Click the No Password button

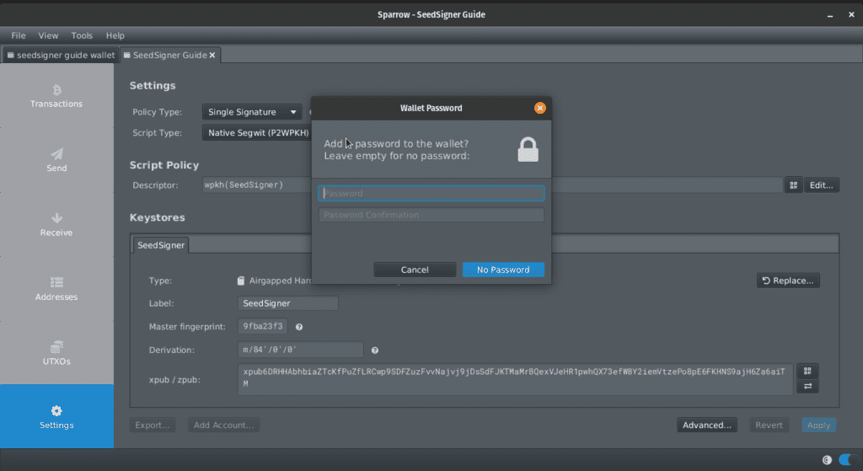coord(503,270)
